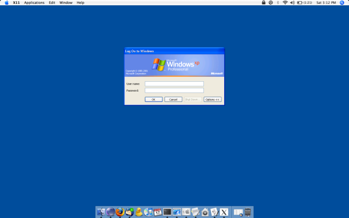Click the Sat 3:12 PM clock
The image size is (349, 218).
click(x=326, y=3)
